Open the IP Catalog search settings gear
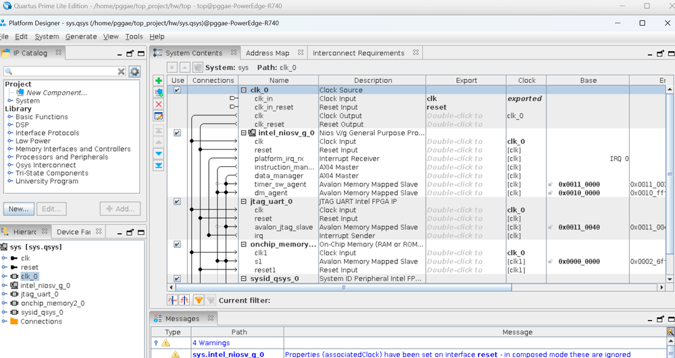 pyautogui.click(x=134, y=72)
